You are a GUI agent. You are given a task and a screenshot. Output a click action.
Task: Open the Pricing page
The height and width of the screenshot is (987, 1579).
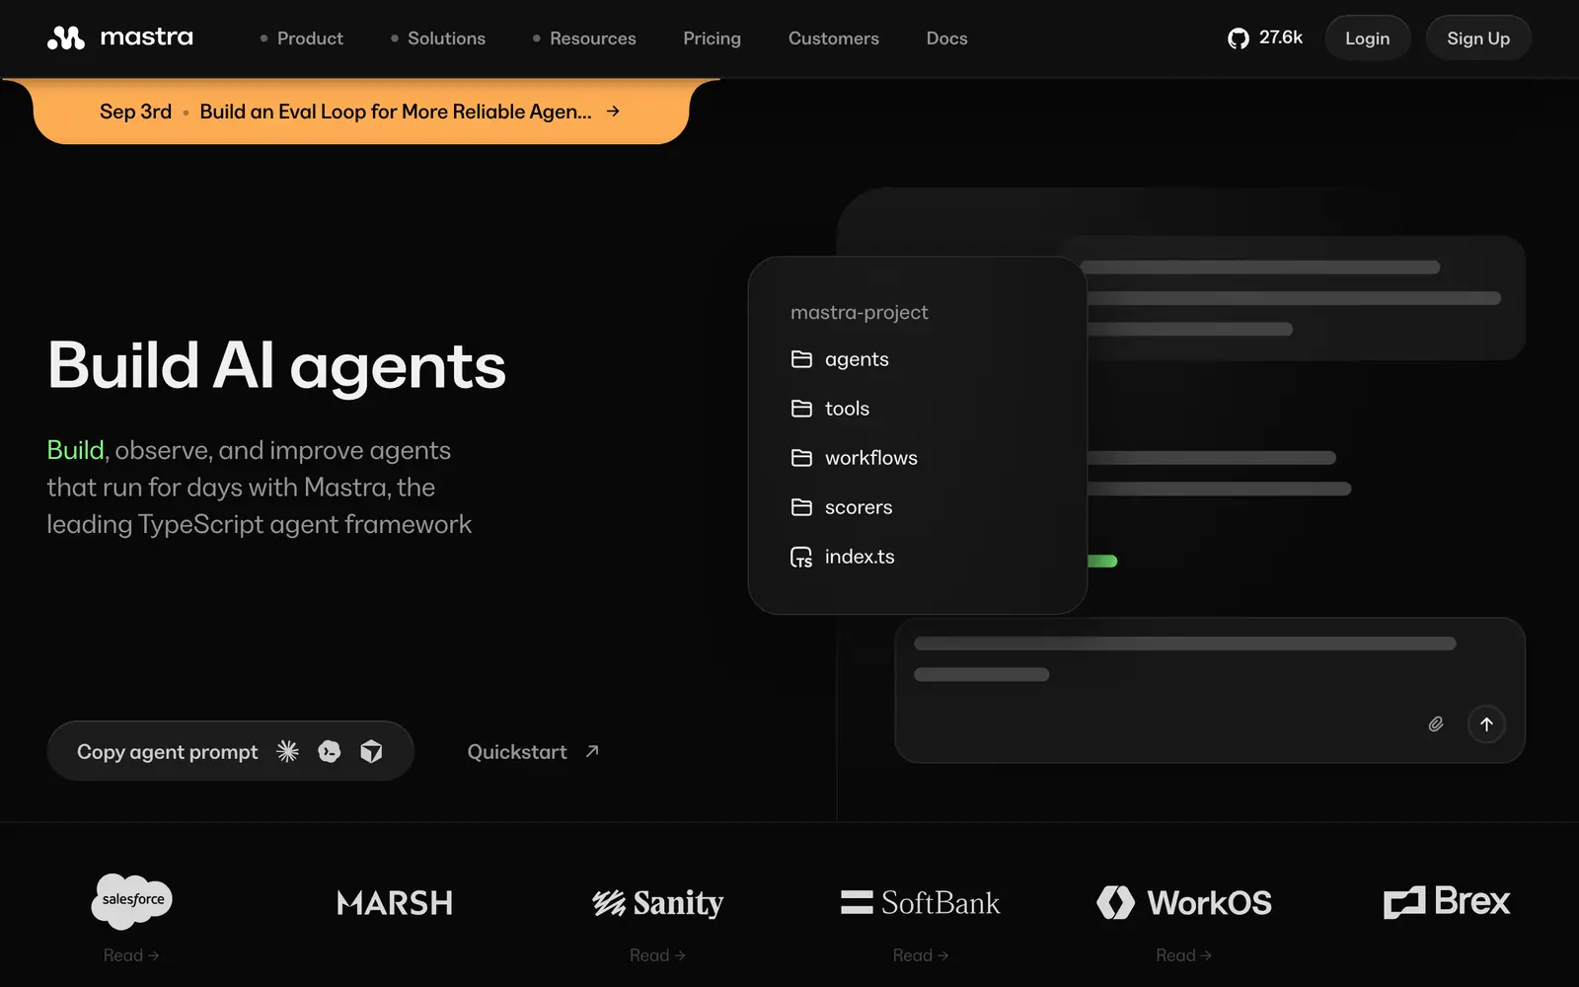(712, 38)
